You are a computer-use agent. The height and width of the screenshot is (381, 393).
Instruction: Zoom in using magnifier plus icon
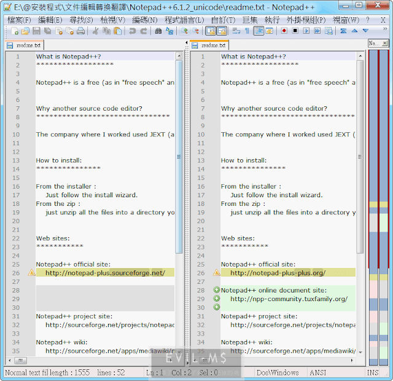click(184, 31)
